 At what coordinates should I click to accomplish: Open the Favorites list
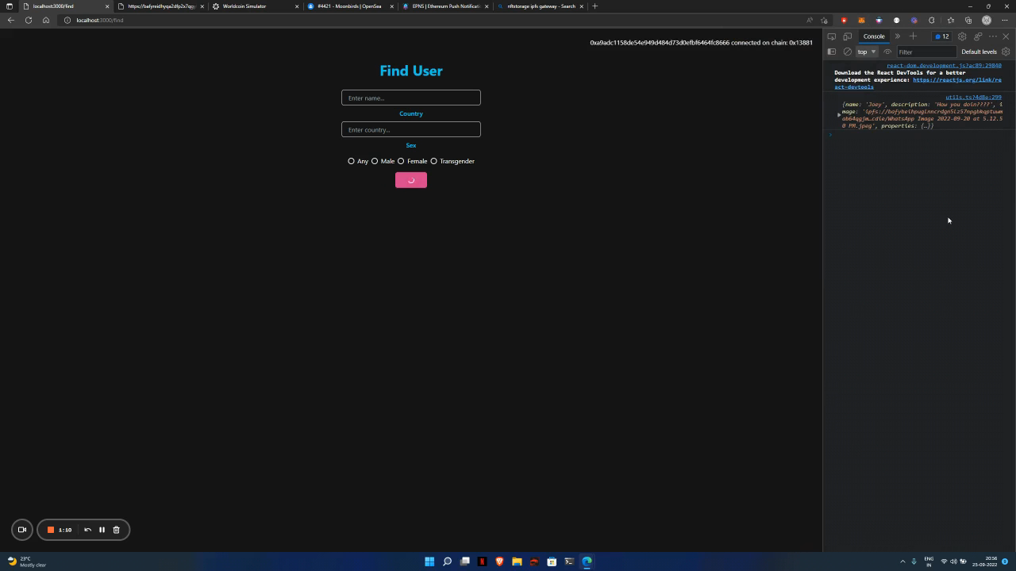pos(951,20)
